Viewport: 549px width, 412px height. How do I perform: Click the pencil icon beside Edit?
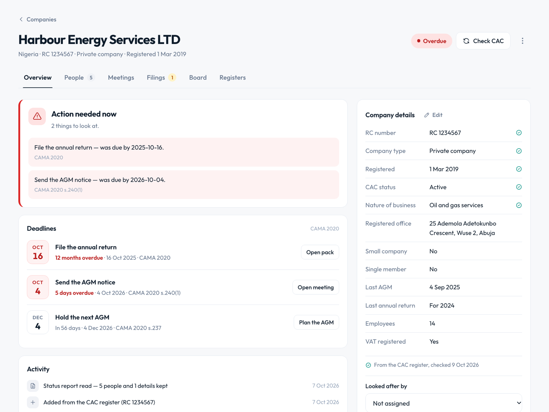(427, 115)
